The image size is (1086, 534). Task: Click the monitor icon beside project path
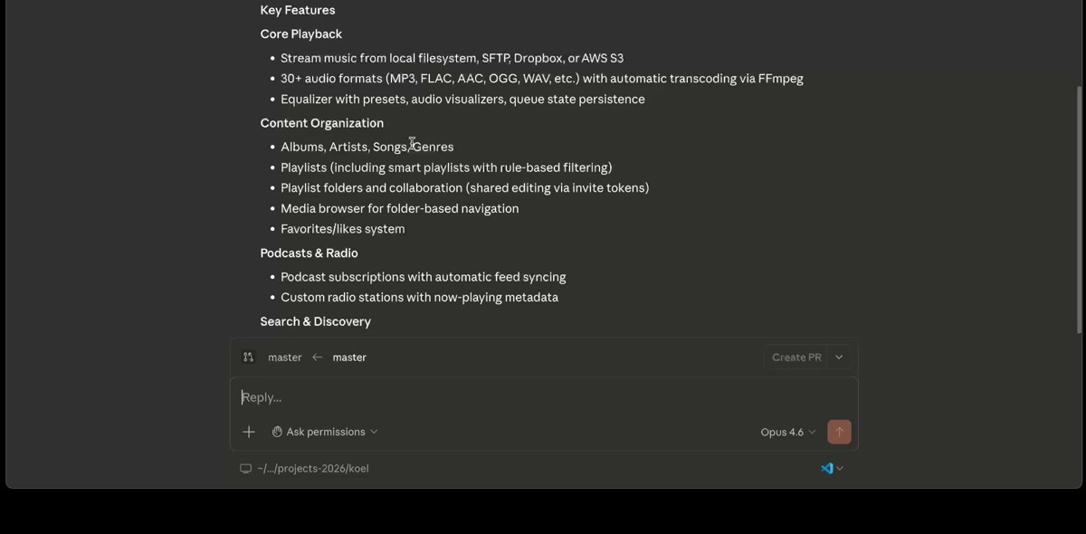click(x=245, y=469)
